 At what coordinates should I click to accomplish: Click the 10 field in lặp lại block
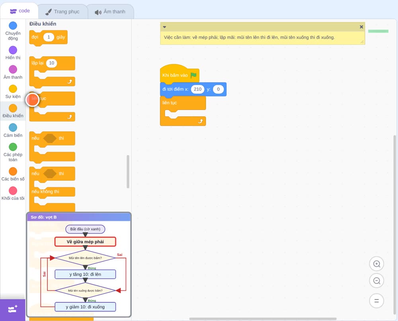pyautogui.click(x=51, y=63)
